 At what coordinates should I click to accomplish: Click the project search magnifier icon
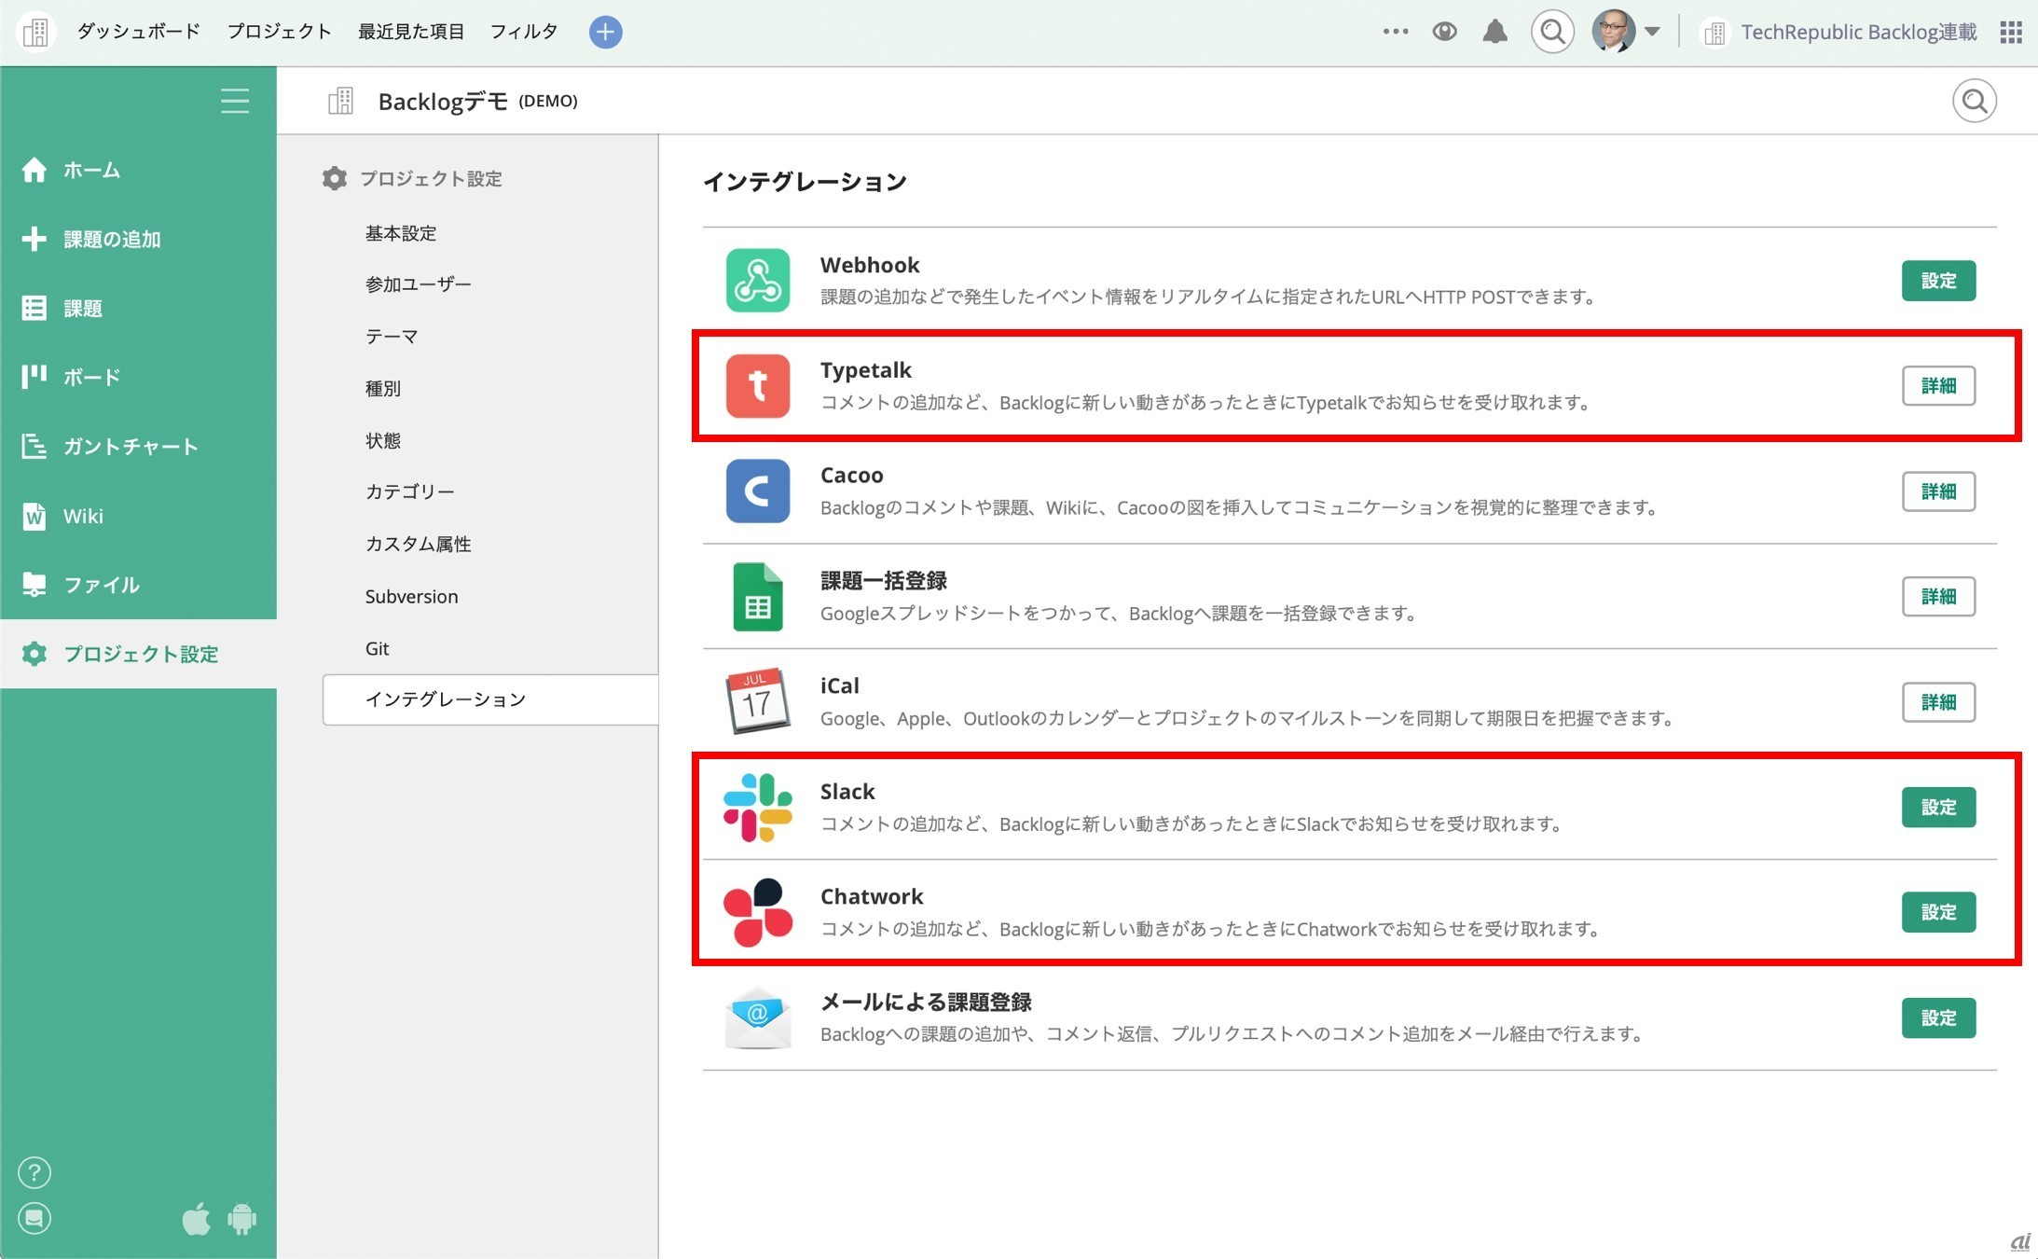[x=1974, y=101]
